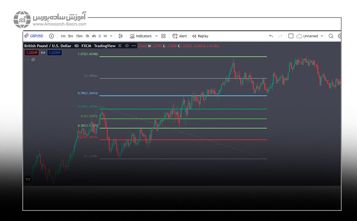Click the red sell price 1.22248 button
357x221 pixels.
coord(32,53)
